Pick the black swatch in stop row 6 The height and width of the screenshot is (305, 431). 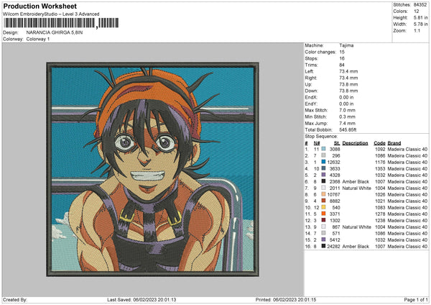coord(323,181)
